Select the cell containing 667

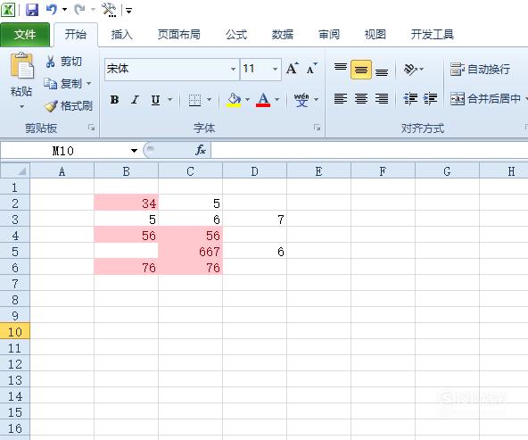pos(191,252)
